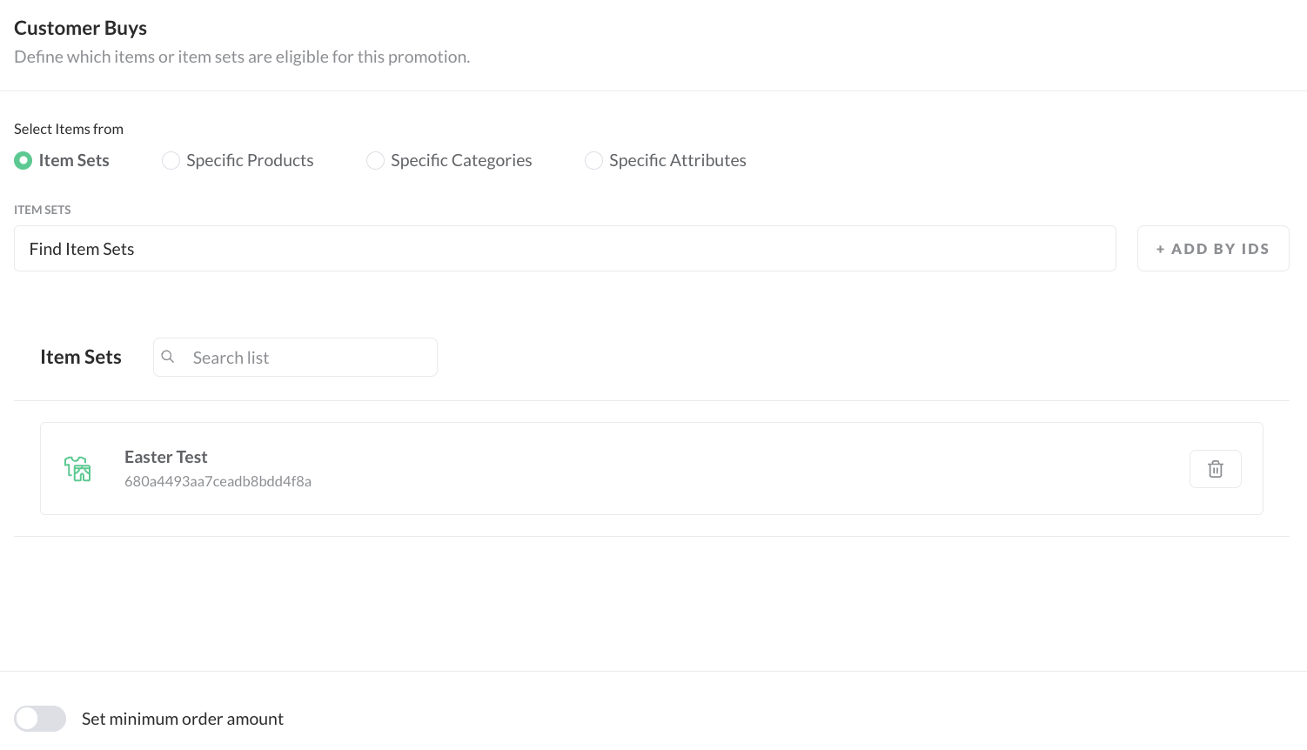This screenshot has height=750, width=1307.
Task: Select the Item Sets radio button
Action: click(x=23, y=161)
